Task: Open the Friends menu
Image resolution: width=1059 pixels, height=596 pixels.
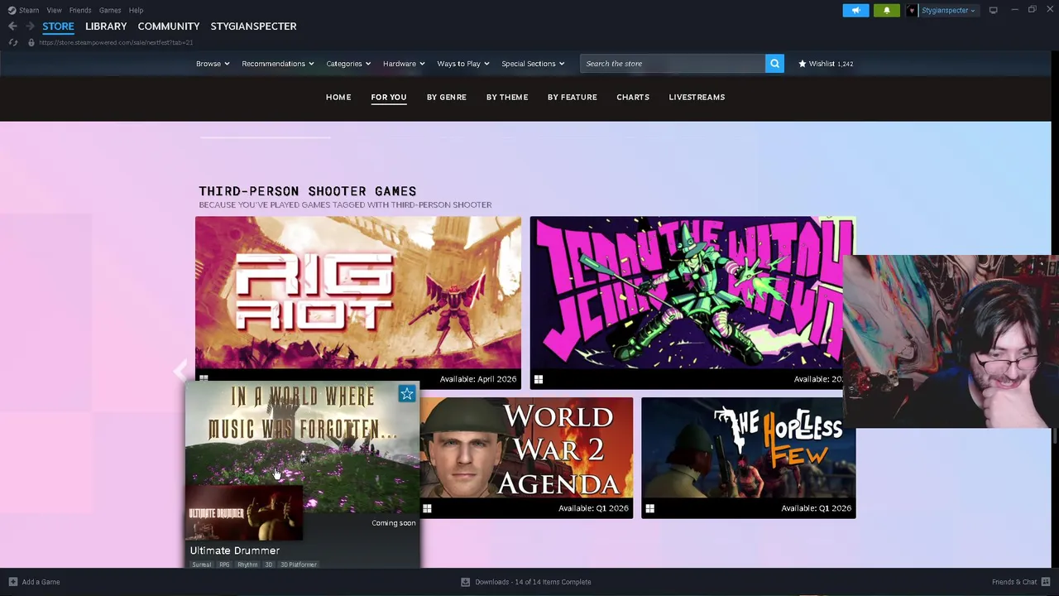Action: pos(80,10)
